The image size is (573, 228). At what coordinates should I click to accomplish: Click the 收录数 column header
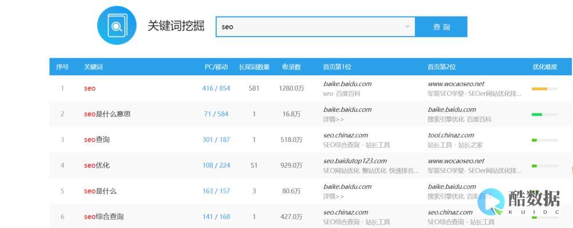tap(291, 67)
